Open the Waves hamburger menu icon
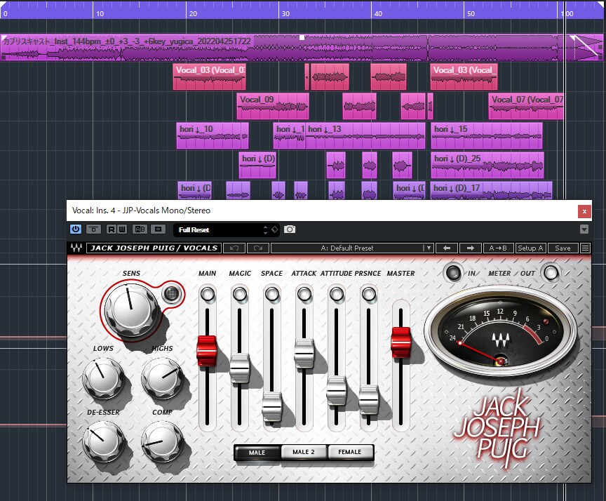This screenshot has height=501, width=606. [586, 248]
